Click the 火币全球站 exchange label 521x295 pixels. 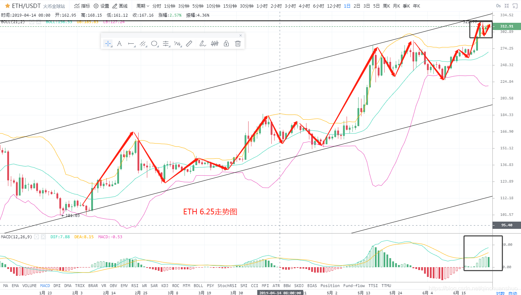pos(54,6)
